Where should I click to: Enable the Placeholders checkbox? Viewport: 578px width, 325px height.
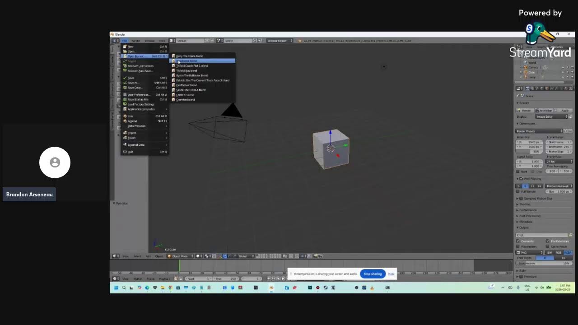(x=517, y=246)
